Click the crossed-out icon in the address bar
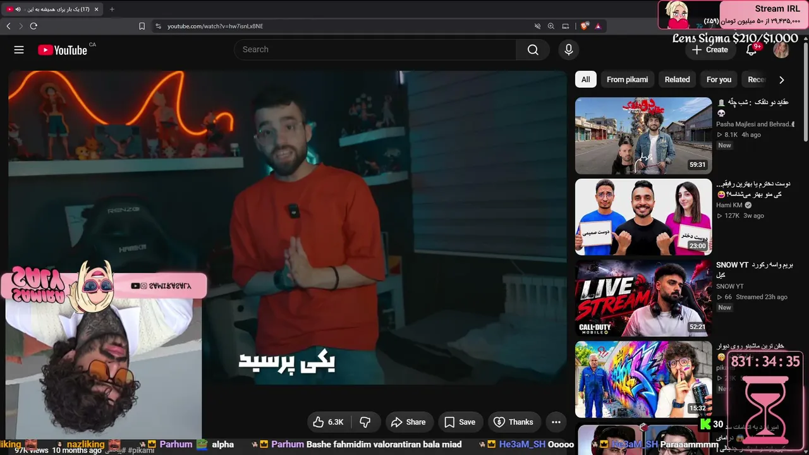Screen dimensions: 809x455 [x=537, y=26]
